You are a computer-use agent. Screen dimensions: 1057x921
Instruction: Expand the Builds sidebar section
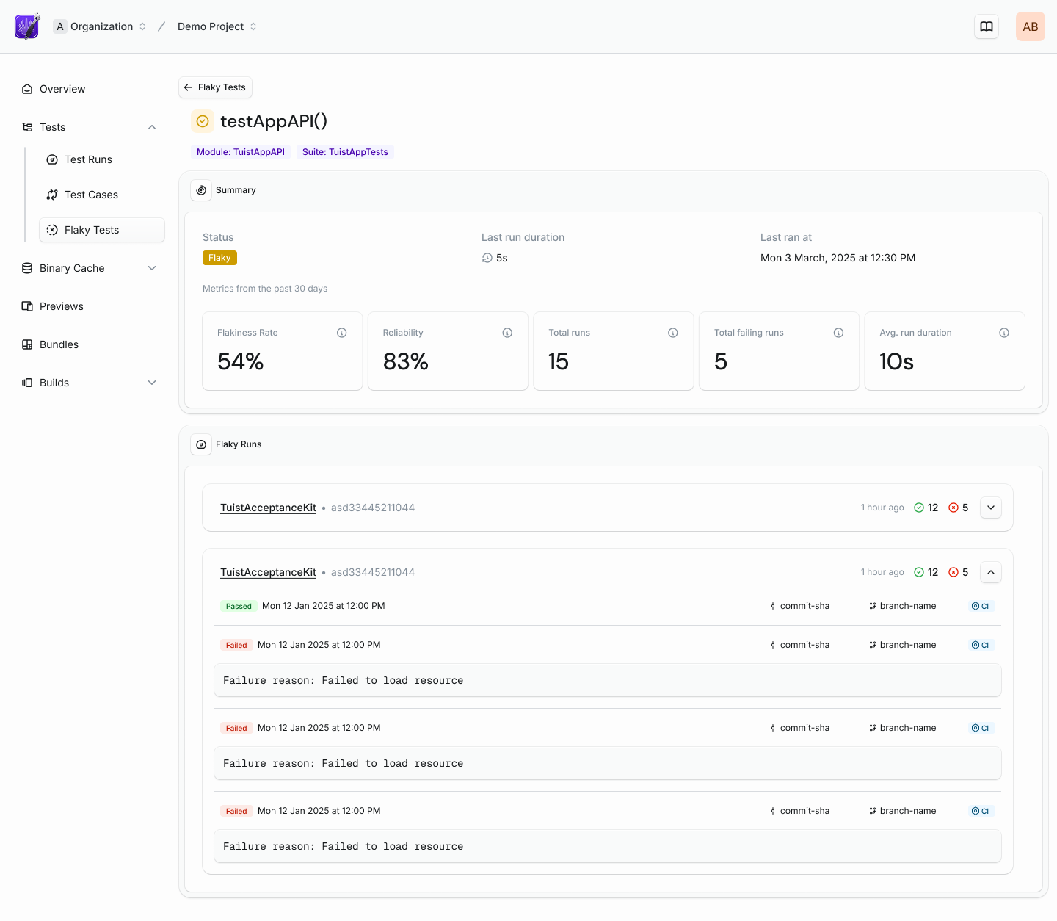tap(152, 383)
